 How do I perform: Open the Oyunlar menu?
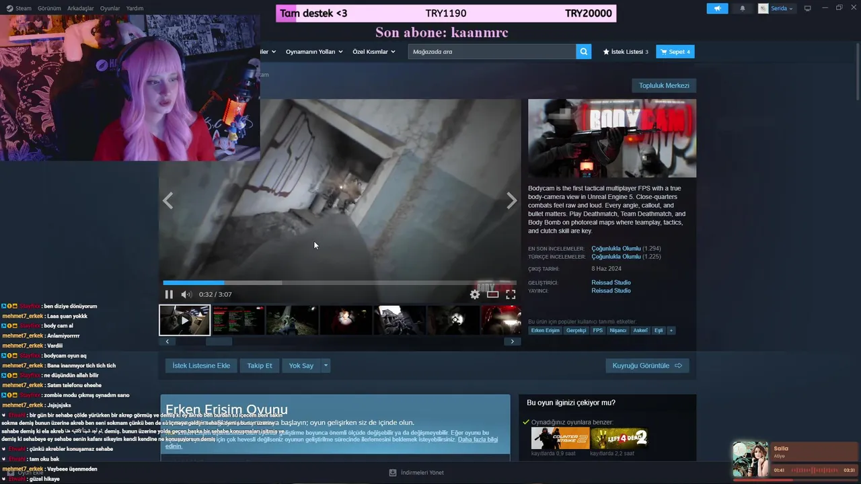click(x=110, y=8)
